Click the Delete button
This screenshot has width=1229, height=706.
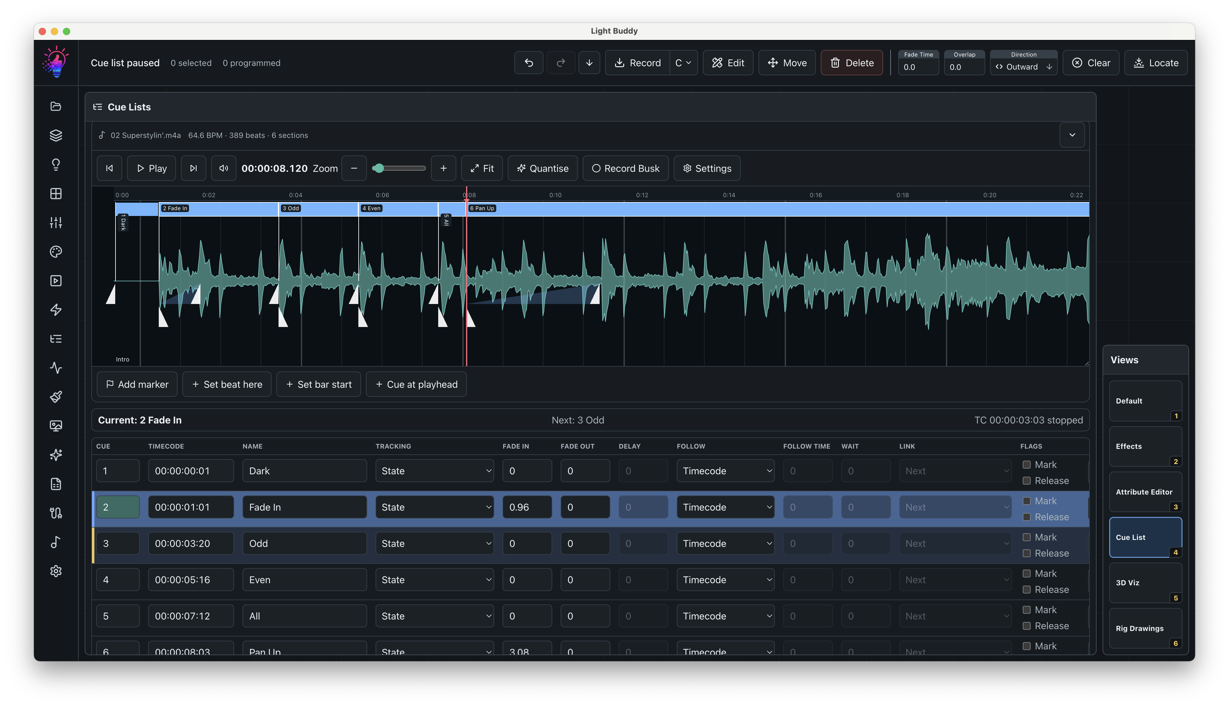(x=852, y=63)
